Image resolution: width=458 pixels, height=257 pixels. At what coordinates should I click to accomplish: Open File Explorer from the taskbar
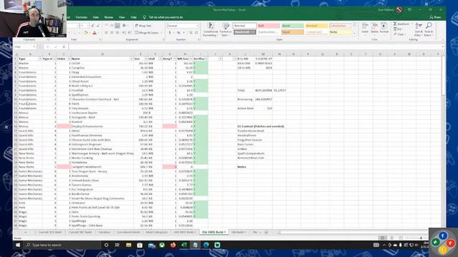[x=129, y=245]
